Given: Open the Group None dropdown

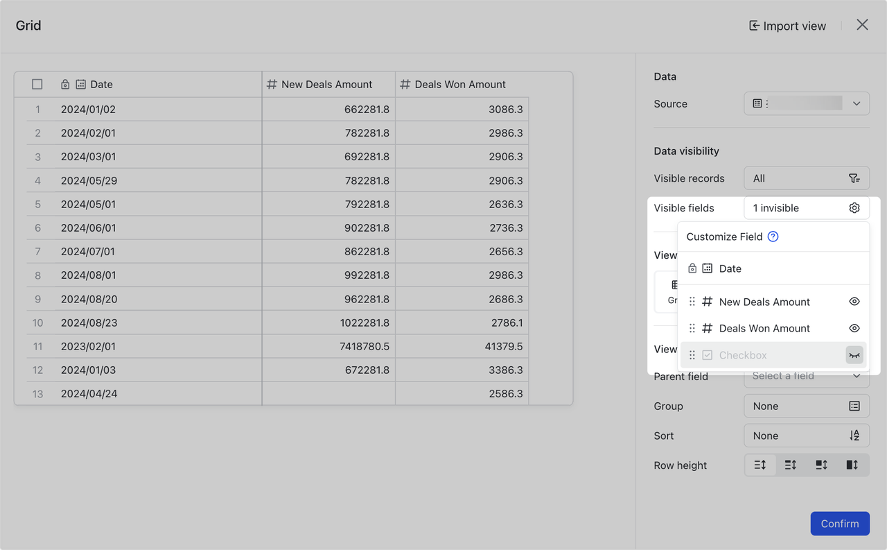Looking at the screenshot, I should point(807,406).
